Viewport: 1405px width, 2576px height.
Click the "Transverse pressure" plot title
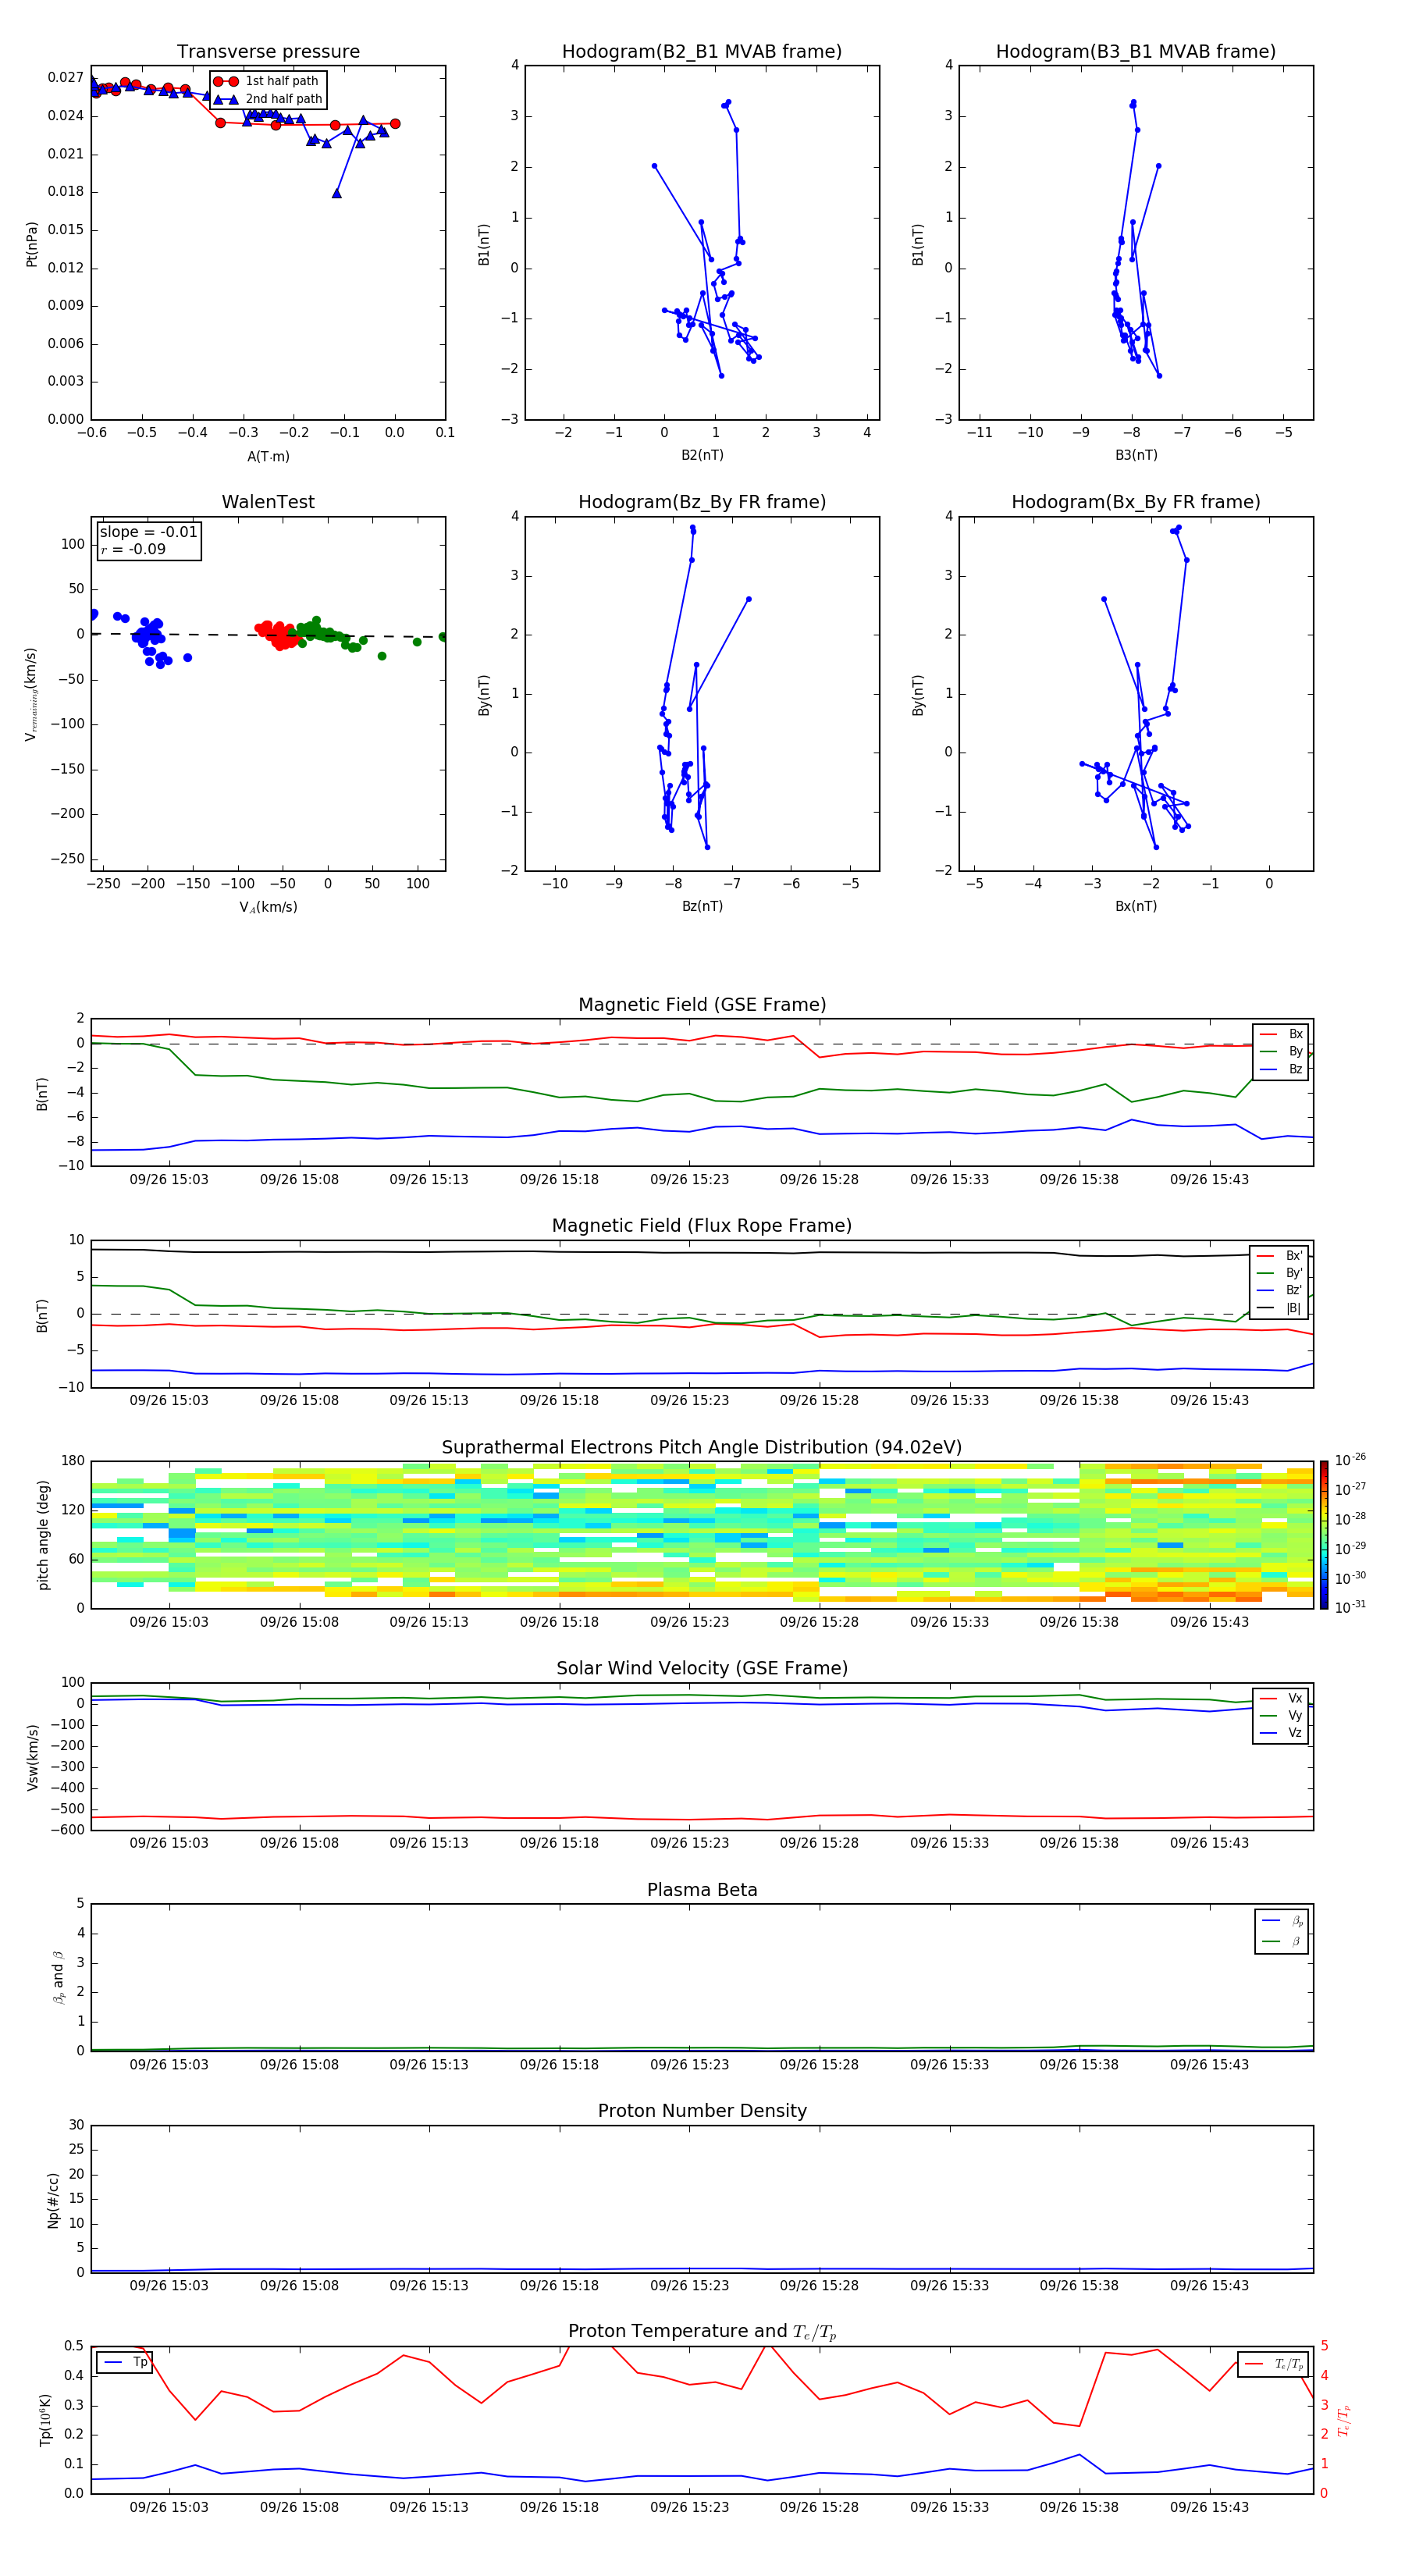coord(268,52)
